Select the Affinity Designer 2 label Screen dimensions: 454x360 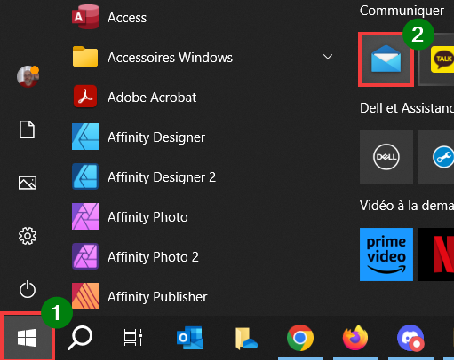click(162, 177)
